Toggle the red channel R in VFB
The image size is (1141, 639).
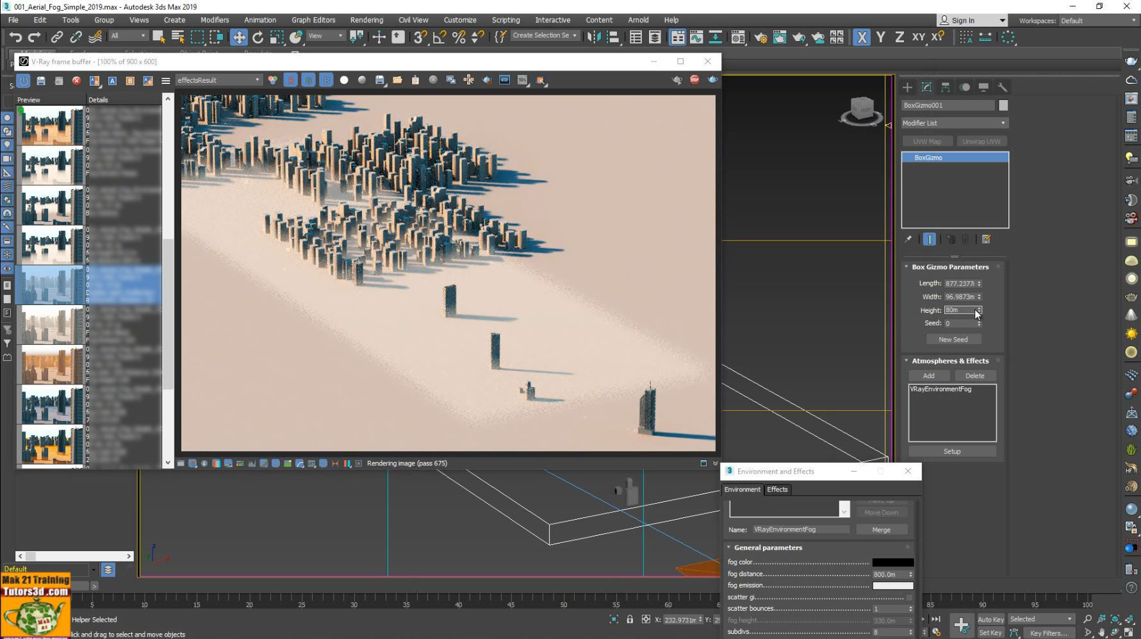[291, 80]
